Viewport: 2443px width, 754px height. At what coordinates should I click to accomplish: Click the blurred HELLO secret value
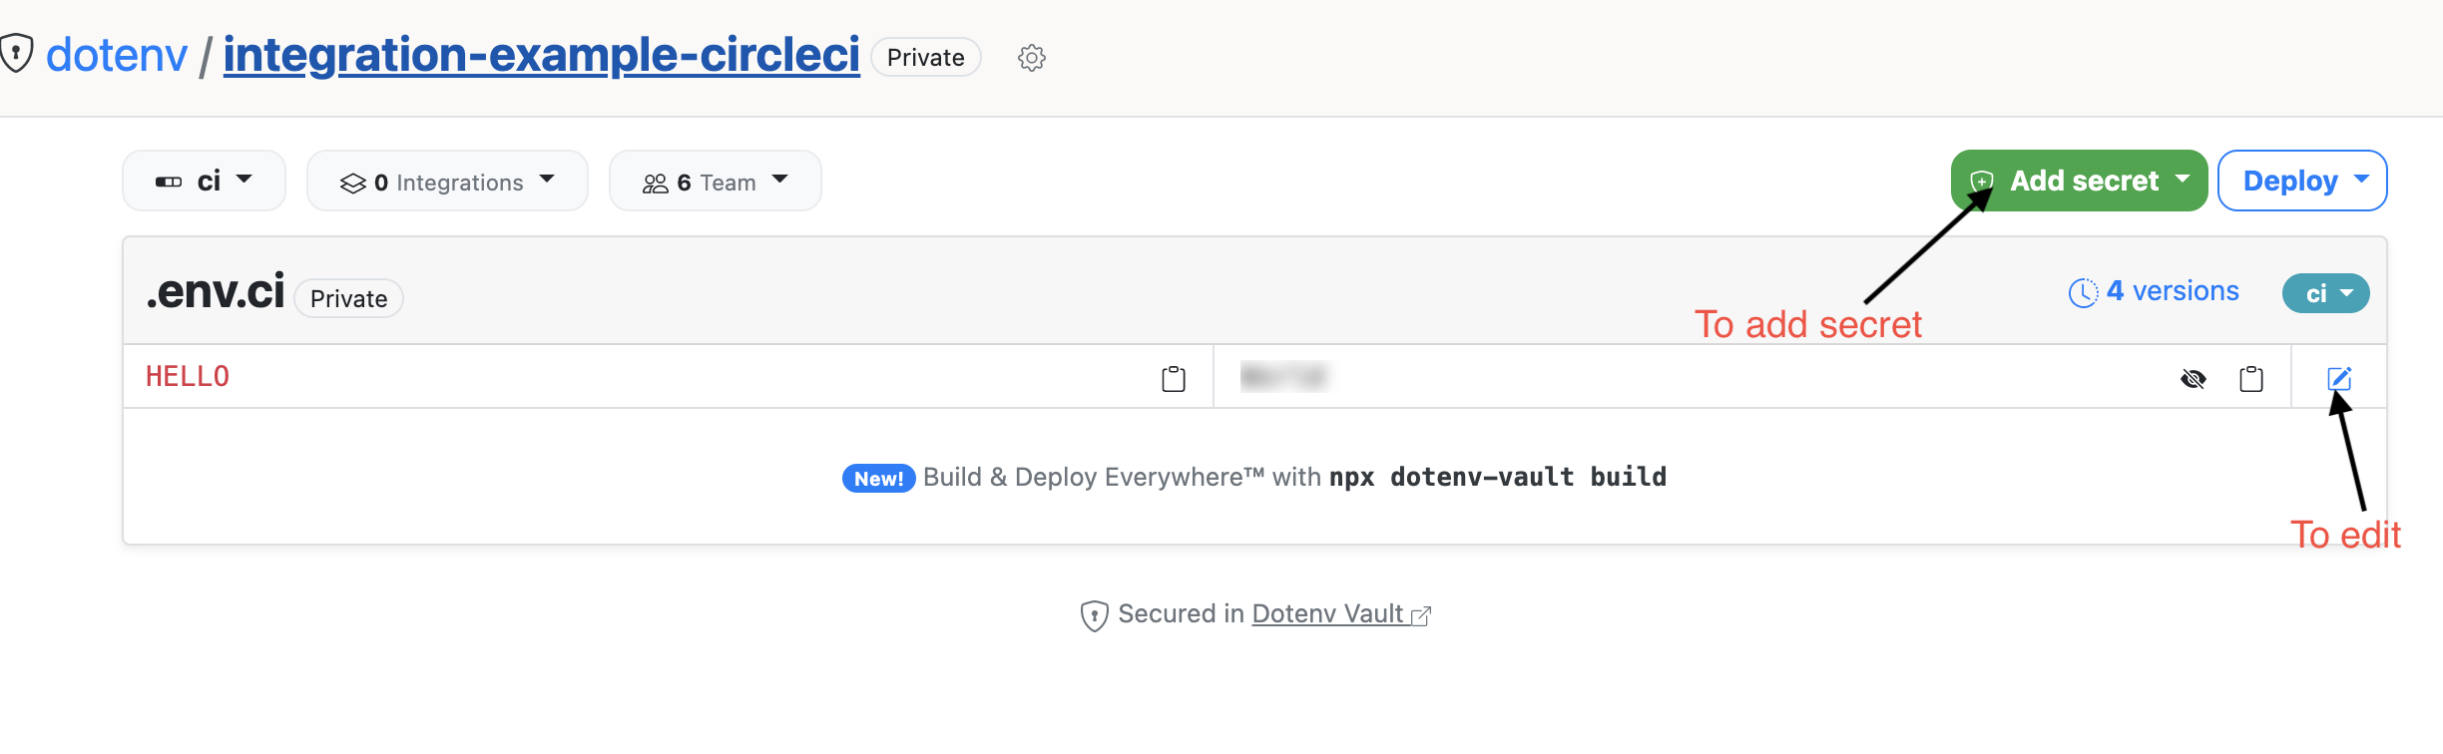tap(1284, 377)
